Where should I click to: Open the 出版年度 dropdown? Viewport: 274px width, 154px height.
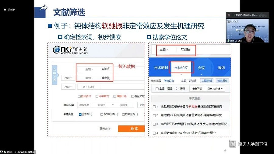[x=84, y=105]
